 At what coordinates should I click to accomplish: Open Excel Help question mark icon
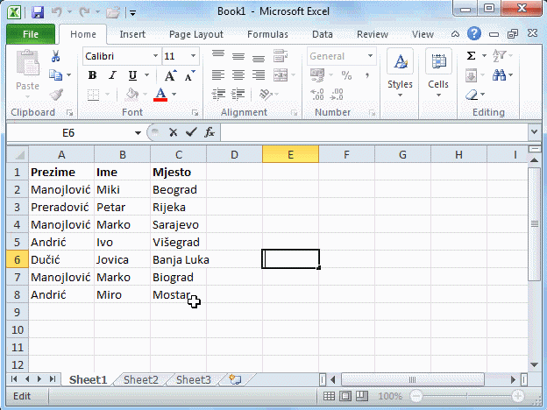click(x=474, y=34)
